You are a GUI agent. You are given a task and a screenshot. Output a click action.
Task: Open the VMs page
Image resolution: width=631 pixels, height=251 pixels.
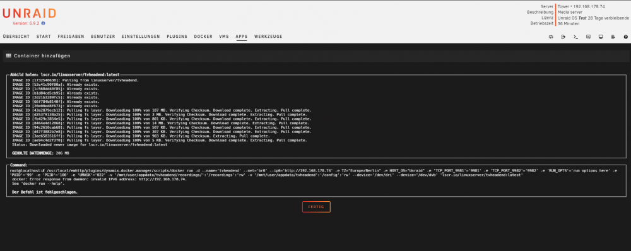pyautogui.click(x=224, y=37)
